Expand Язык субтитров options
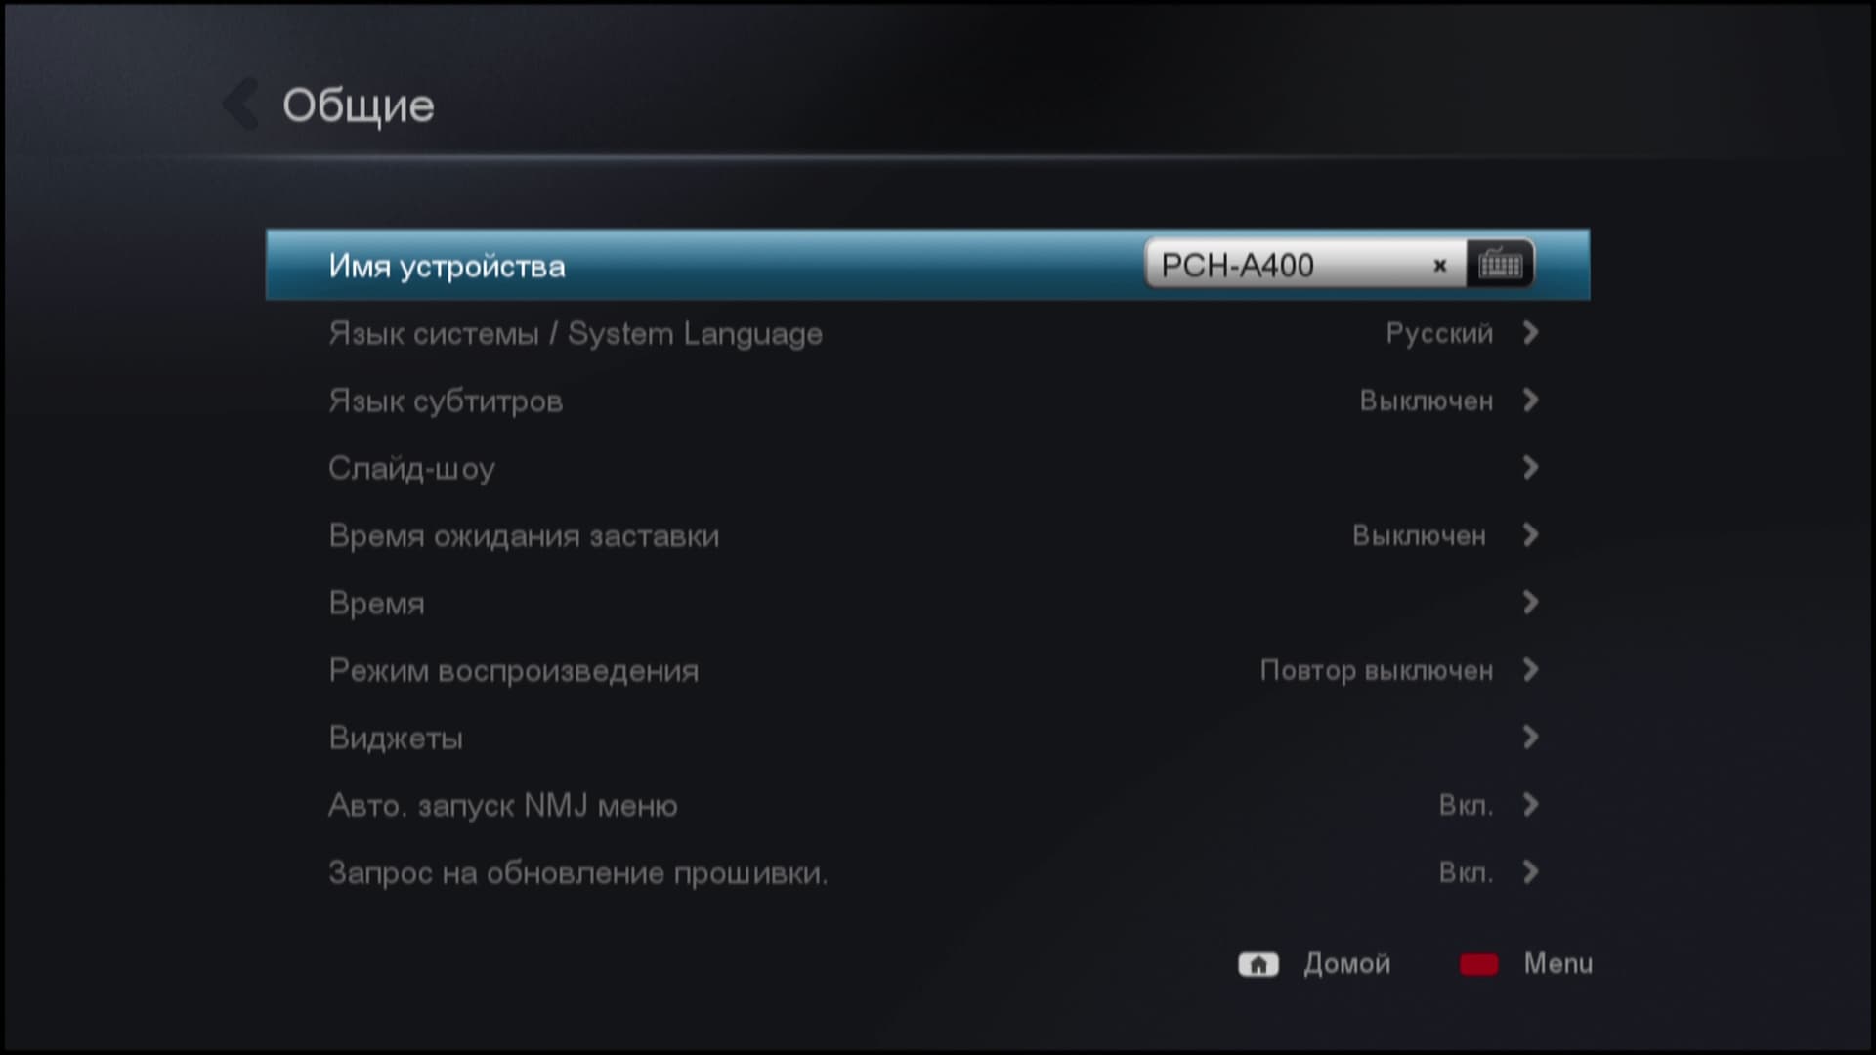The image size is (1876, 1055). [928, 401]
